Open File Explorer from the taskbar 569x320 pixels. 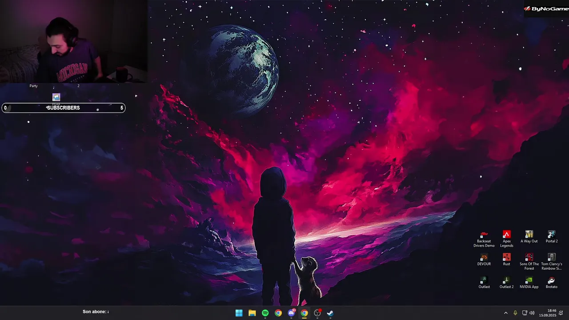pos(252,313)
